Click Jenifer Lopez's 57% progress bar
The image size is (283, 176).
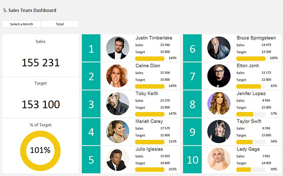click(251, 114)
